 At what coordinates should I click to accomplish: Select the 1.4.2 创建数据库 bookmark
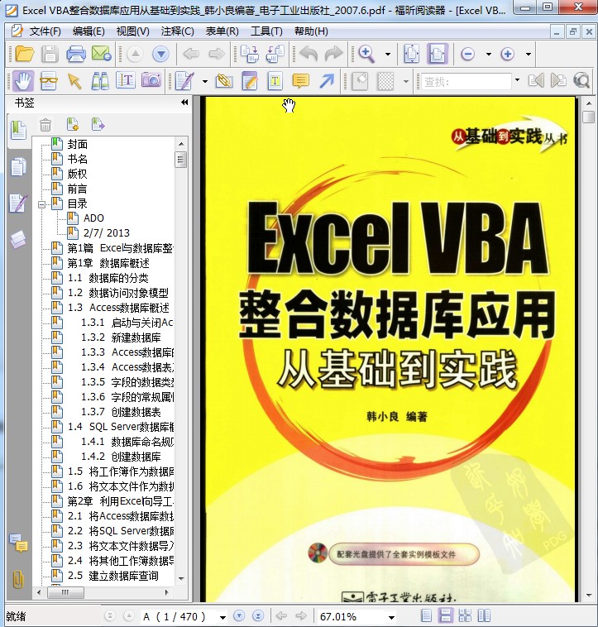[x=121, y=457]
